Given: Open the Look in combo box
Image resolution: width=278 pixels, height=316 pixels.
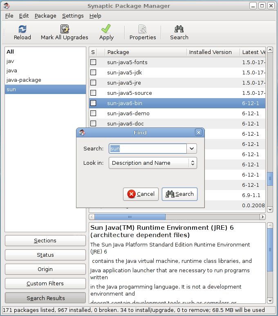Looking at the screenshot, I should pyautogui.click(x=152, y=163).
